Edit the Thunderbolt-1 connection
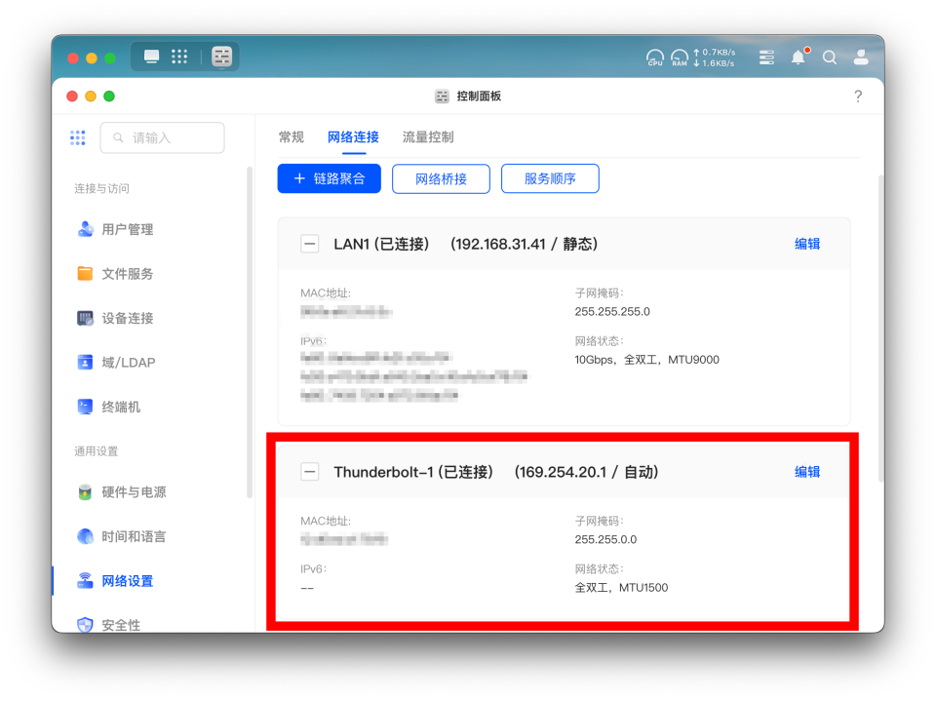The image size is (936, 701). pos(807,472)
